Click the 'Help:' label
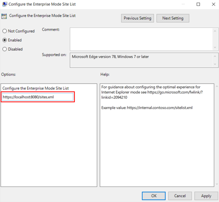 (x=105, y=74)
